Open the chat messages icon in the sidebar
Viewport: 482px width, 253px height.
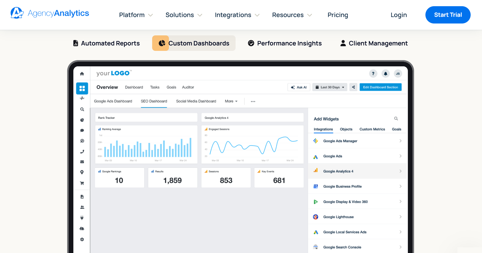pos(82,130)
